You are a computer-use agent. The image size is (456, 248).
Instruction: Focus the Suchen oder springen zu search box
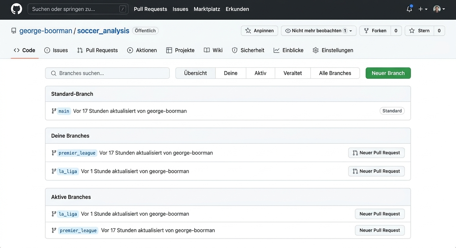pyautogui.click(x=78, y=9)
